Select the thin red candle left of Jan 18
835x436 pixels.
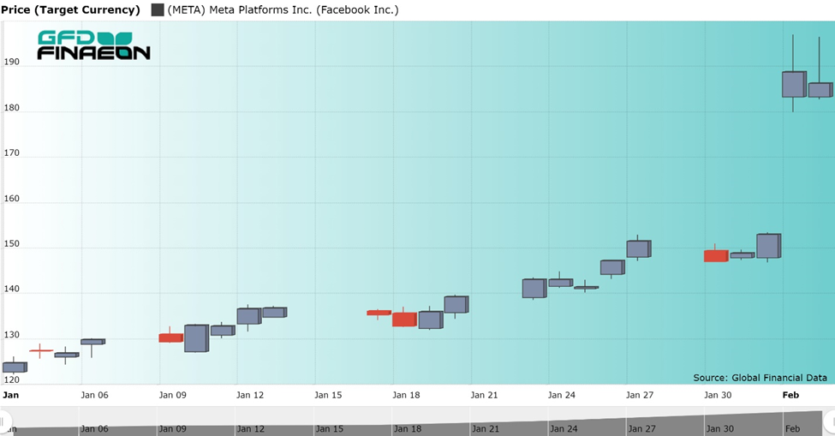point(379,313)
